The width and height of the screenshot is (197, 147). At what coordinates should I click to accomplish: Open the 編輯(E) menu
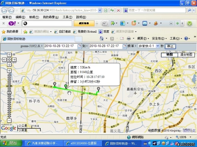[20, 17]
